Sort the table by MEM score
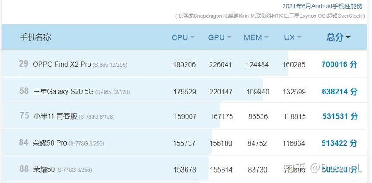The width and height of the screenshot is (372, 183). click(256, 37)
